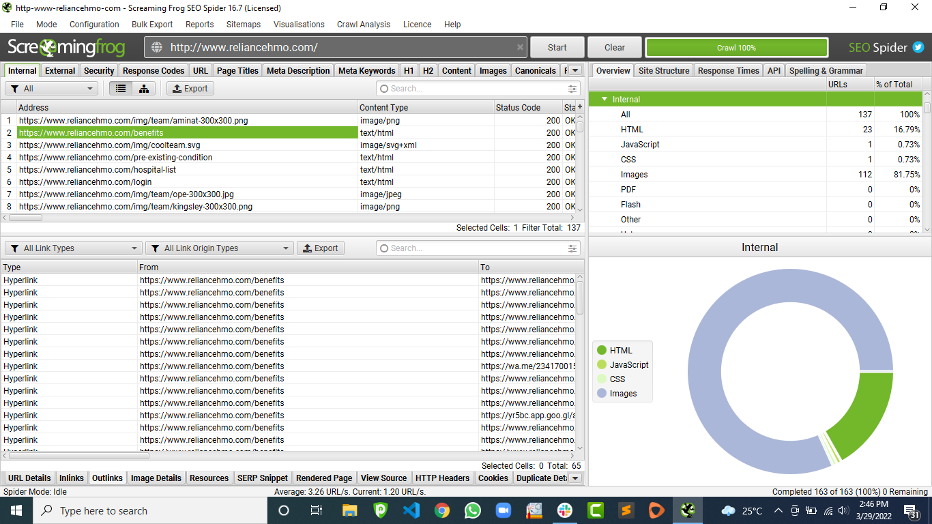Launch Visual Studio Code from the taskbar

pyautogui.click(x=411, y=510)
